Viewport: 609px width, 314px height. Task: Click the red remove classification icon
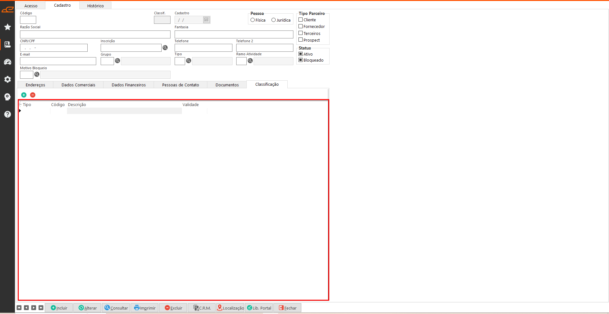pos(33,95)
